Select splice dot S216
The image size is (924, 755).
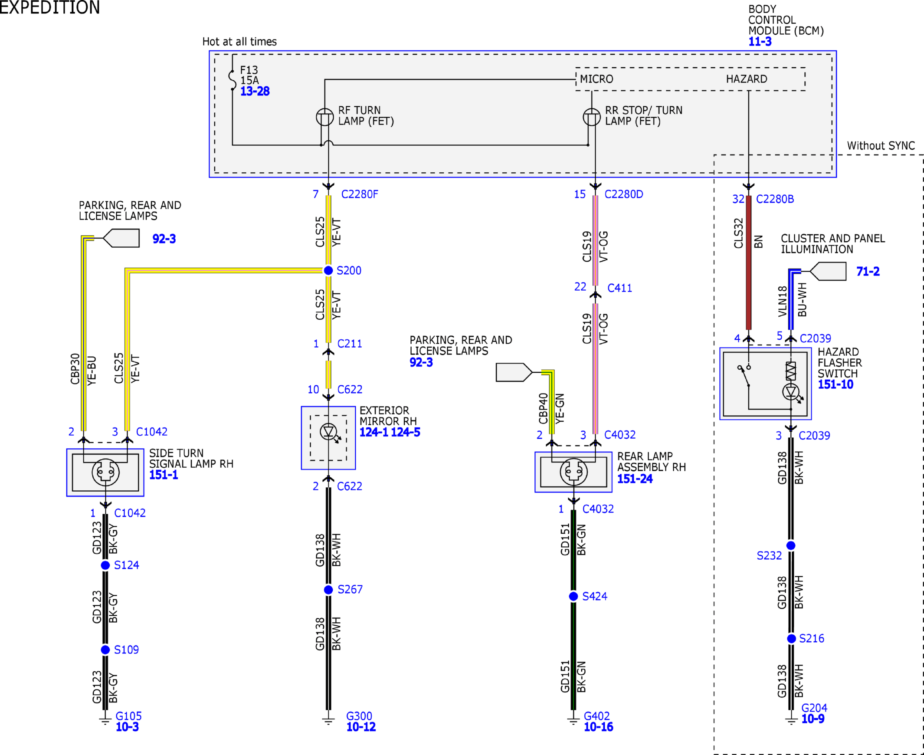[x=791, y=638]
